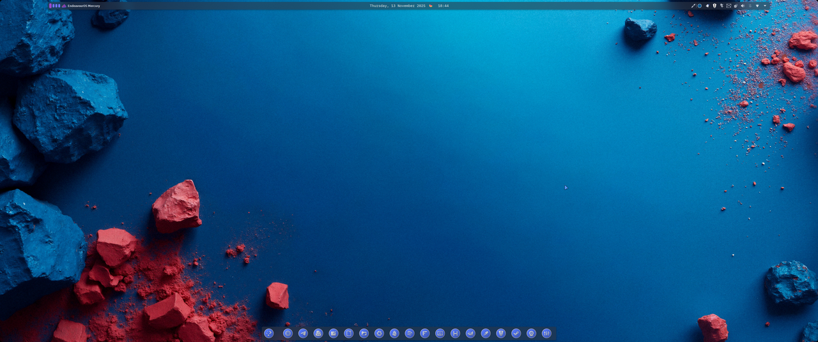This screenshot has width=818, height=342.
Task: Click the dimmed Bluetooth tray icon
Action: (x=750, y=6)
